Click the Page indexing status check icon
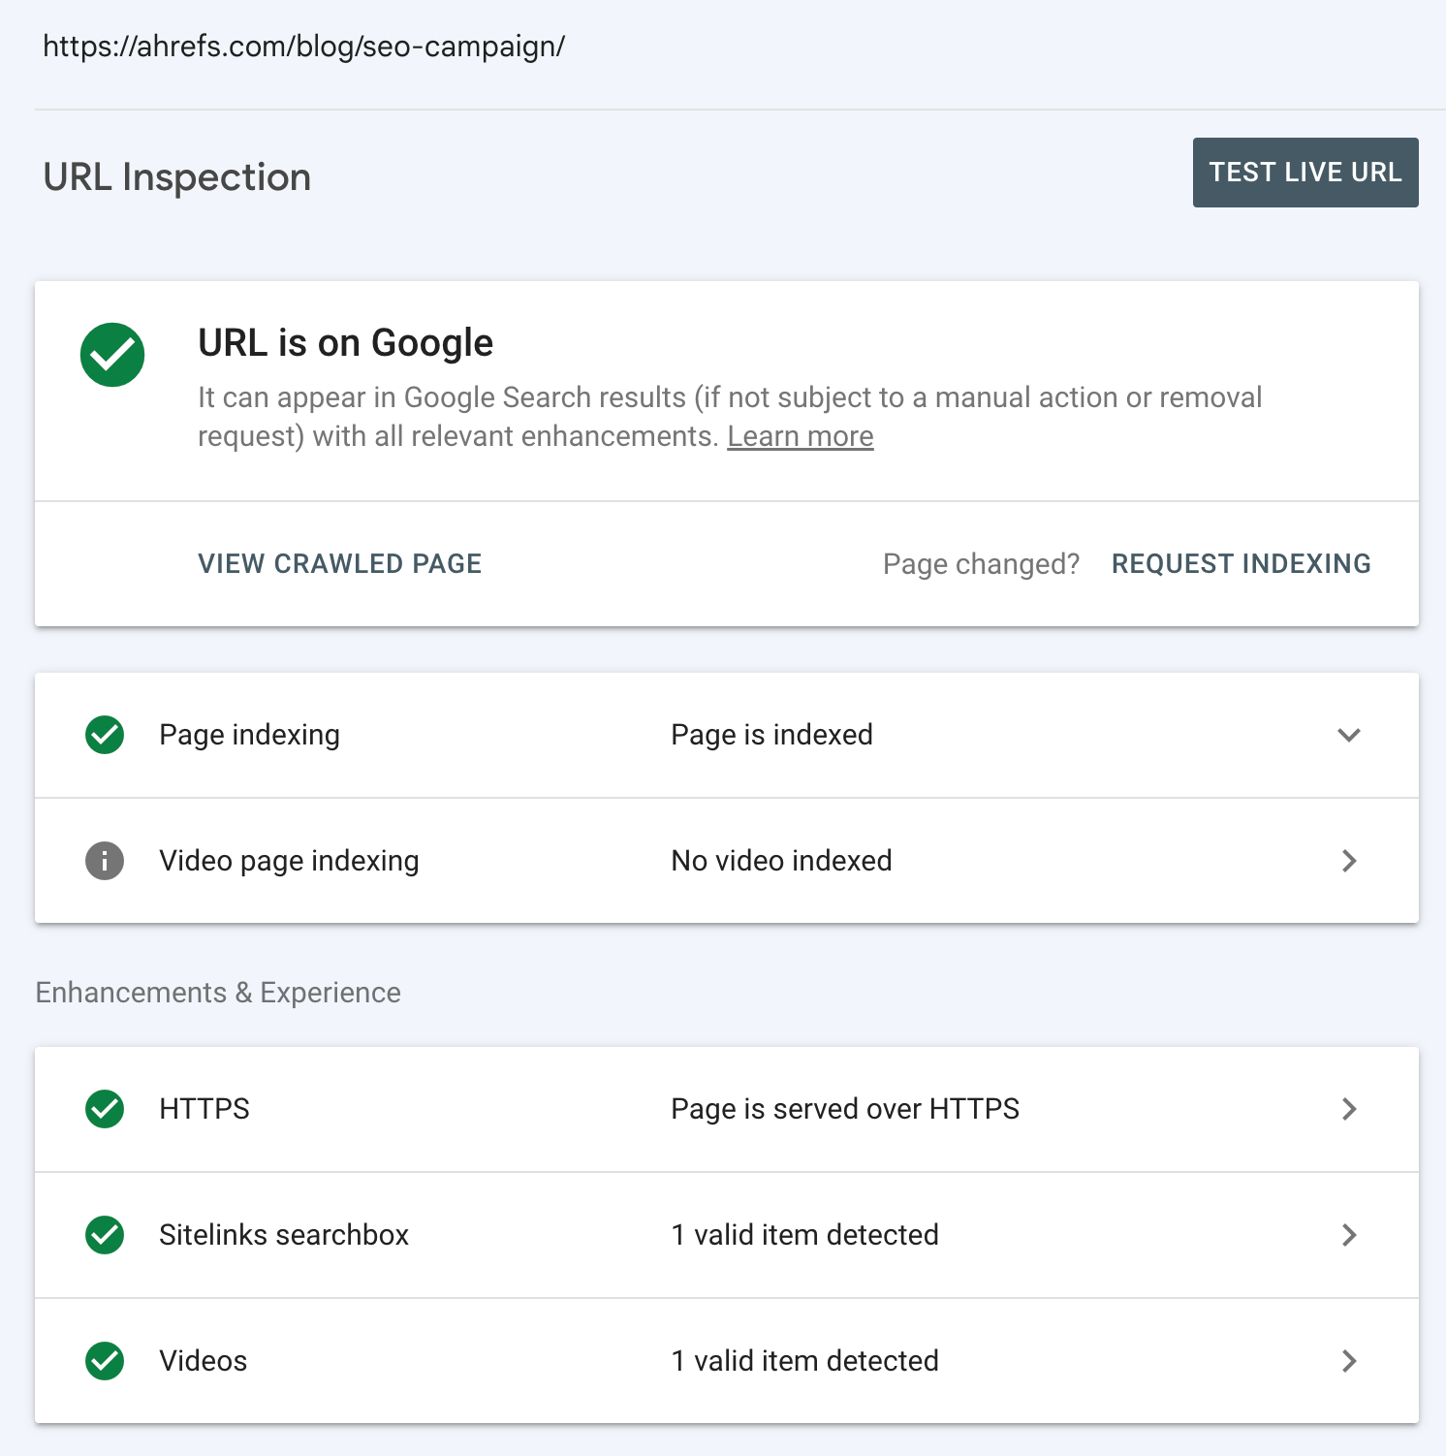The height and width of the screenshot is (1456, 1446). pyautogui.click(x=104, y=735)
